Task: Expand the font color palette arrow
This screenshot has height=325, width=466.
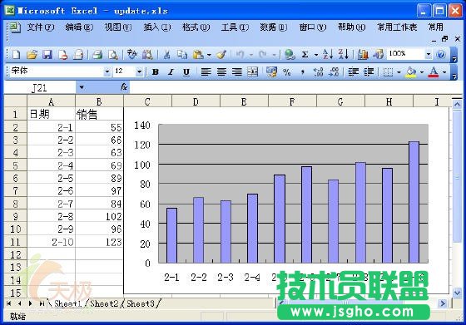Action: pyautogui.click(x=444, y=72)
